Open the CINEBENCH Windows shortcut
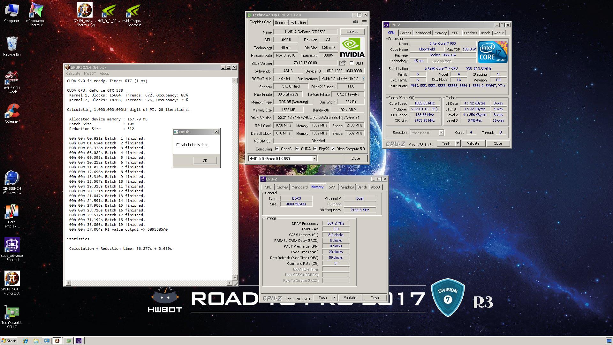The height and width of the screenshot is (345, 613). tap(12, 182)
